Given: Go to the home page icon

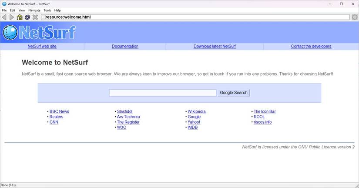Looking at the screenshot, I should [x=20, y=17].
